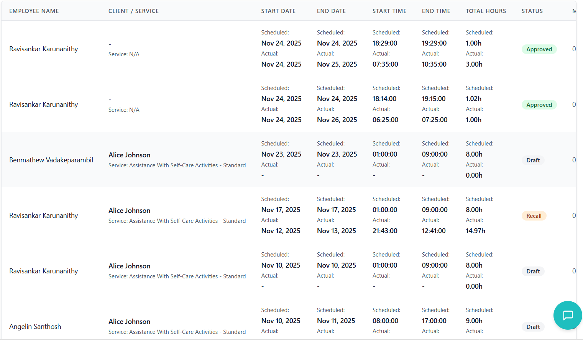The image size is (583, 340).
Task: Click Draft status on Angelin Santhosh's row
Action: coord(533,327)
